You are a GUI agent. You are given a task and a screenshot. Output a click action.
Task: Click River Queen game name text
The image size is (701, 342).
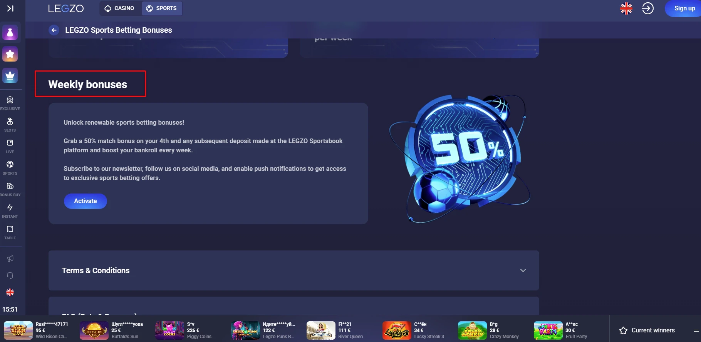350,337
